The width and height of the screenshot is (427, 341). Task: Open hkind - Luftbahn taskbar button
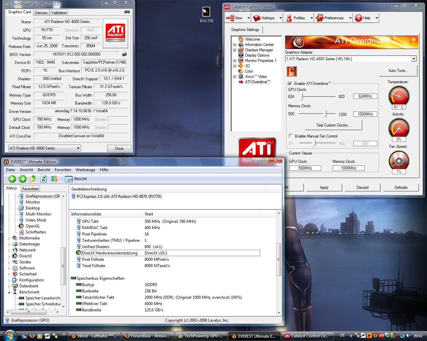(x=94, y=336)
